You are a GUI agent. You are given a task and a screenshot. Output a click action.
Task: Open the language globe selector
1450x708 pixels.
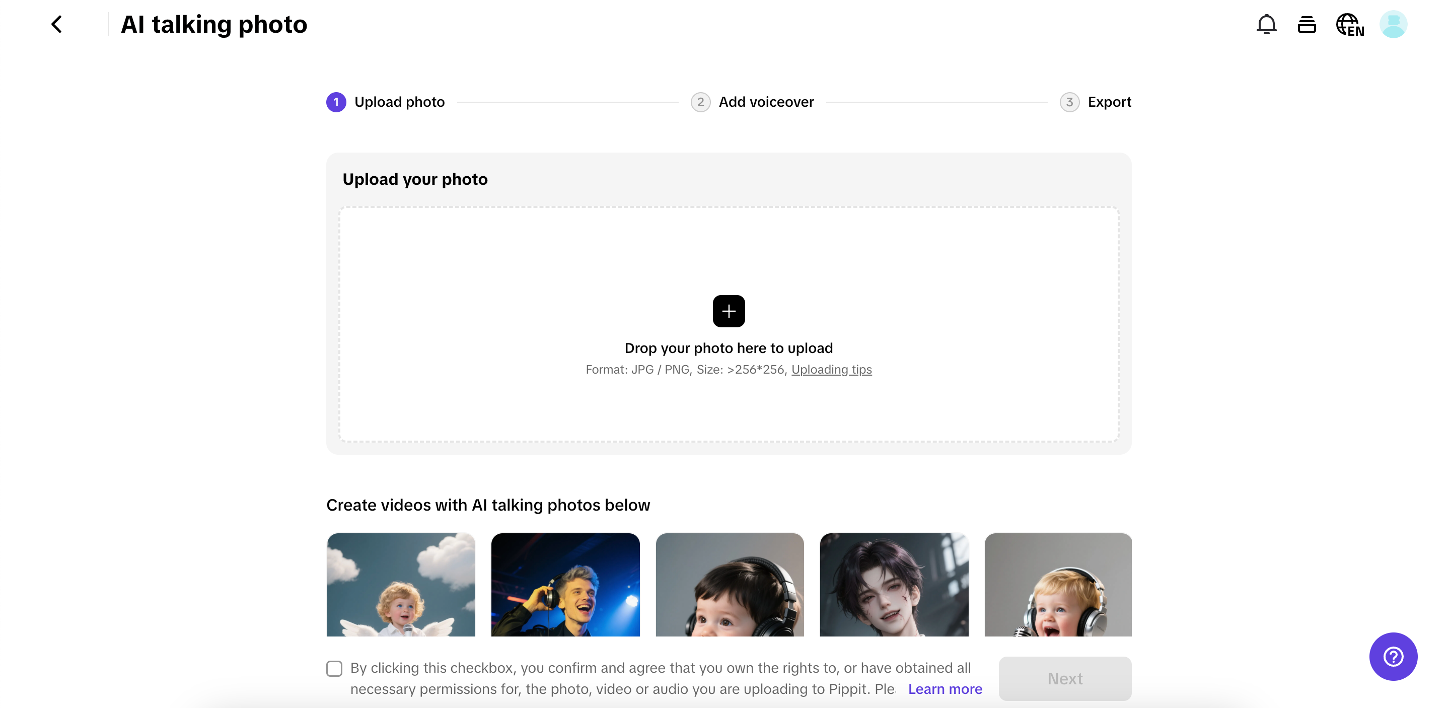click(x=1349, y=25)
